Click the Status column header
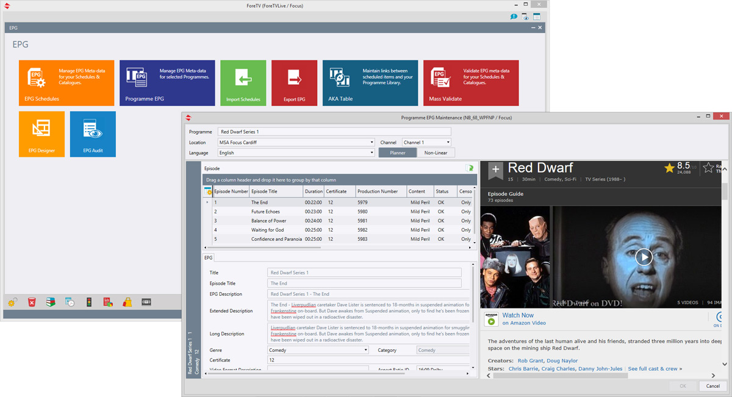This screenshot has width=732, height=397. click(445, 191)
